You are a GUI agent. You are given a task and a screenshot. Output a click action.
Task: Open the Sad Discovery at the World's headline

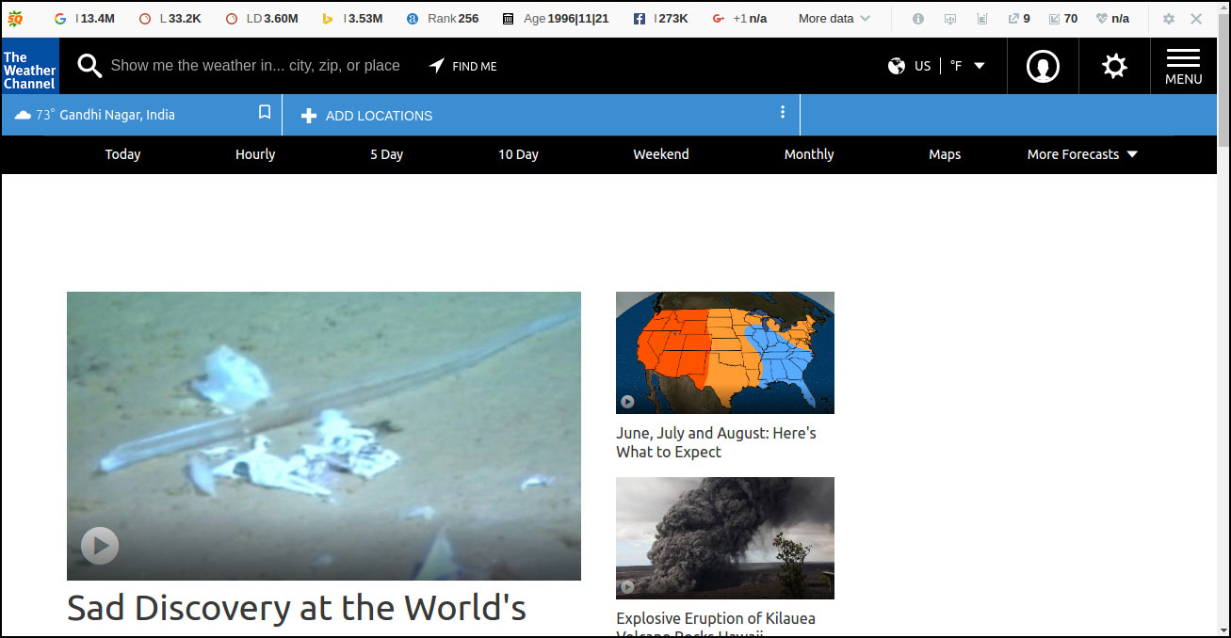click(297, 608)
